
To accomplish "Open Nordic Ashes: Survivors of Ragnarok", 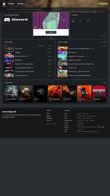I will 82,64.
